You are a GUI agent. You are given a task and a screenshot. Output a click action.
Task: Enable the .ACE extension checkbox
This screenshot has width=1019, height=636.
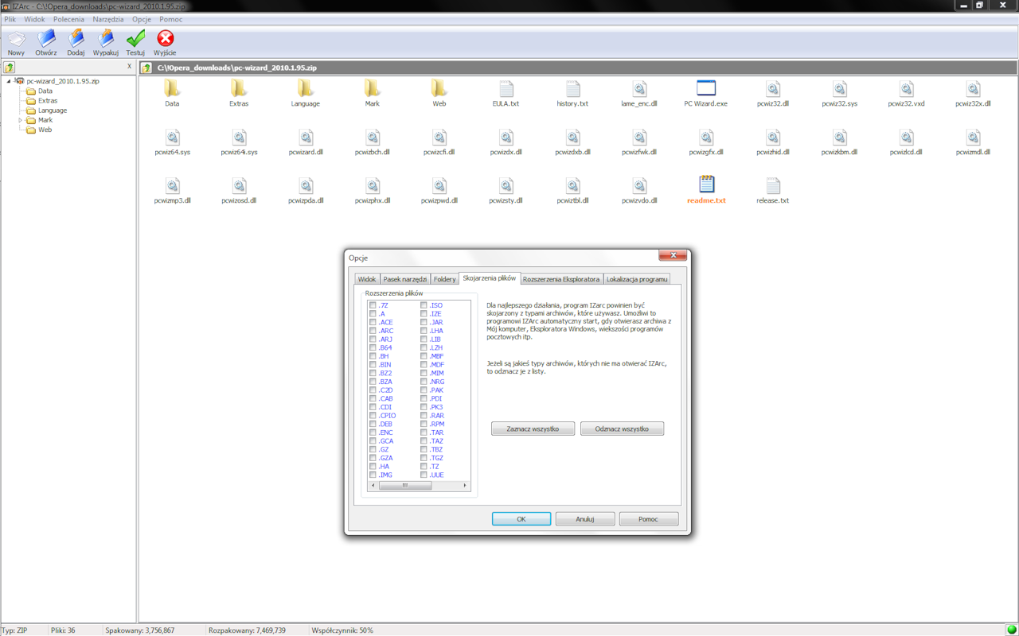pyautogui.click(x=373, y=322)
